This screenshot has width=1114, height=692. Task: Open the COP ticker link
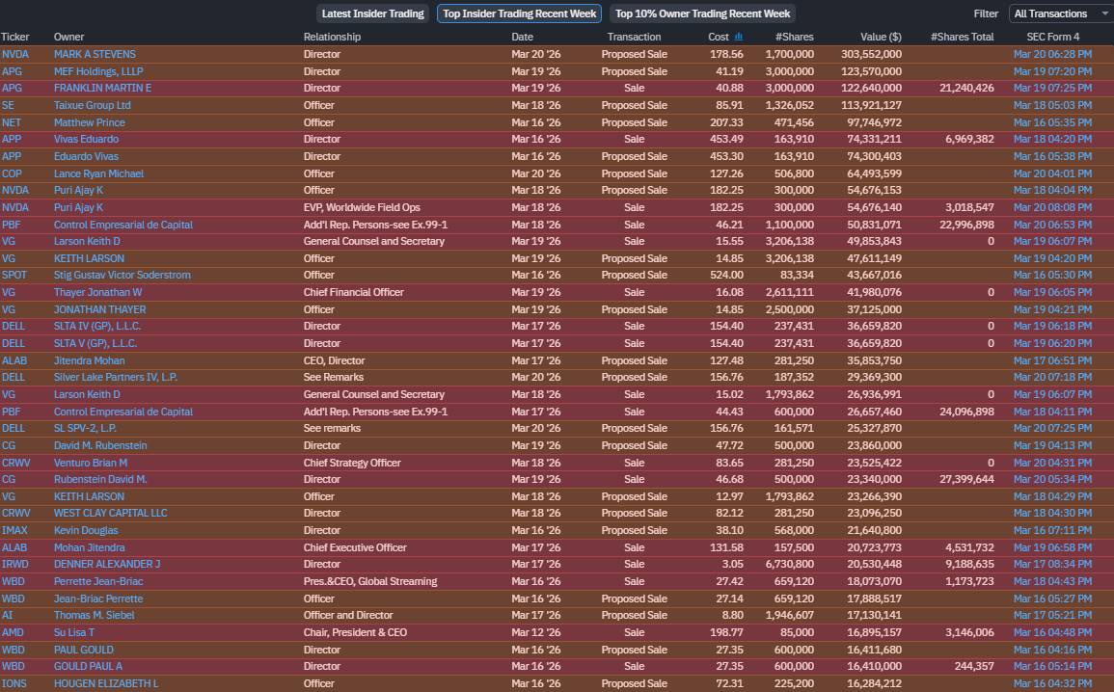pyautogui.click(x=12, y=173)
